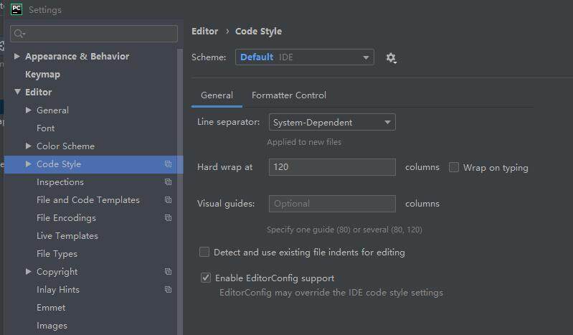573x335 pixels.
Task: Click the PyCharm logo in title bar
Action: point(16,9)
